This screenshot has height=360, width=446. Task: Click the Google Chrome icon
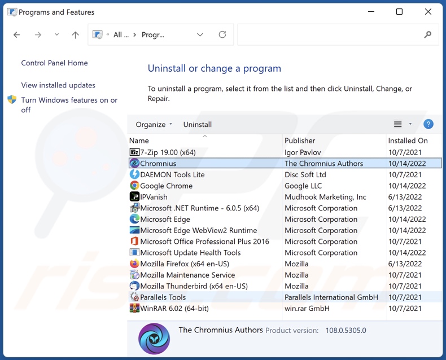[134, 186]
